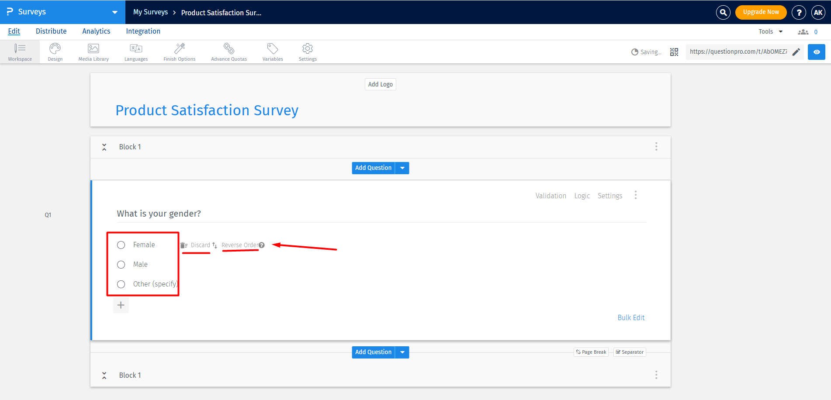This screenshot has height=400, width=831.
Task: Click the Reverse Order link
Action: tap(239, 245)
